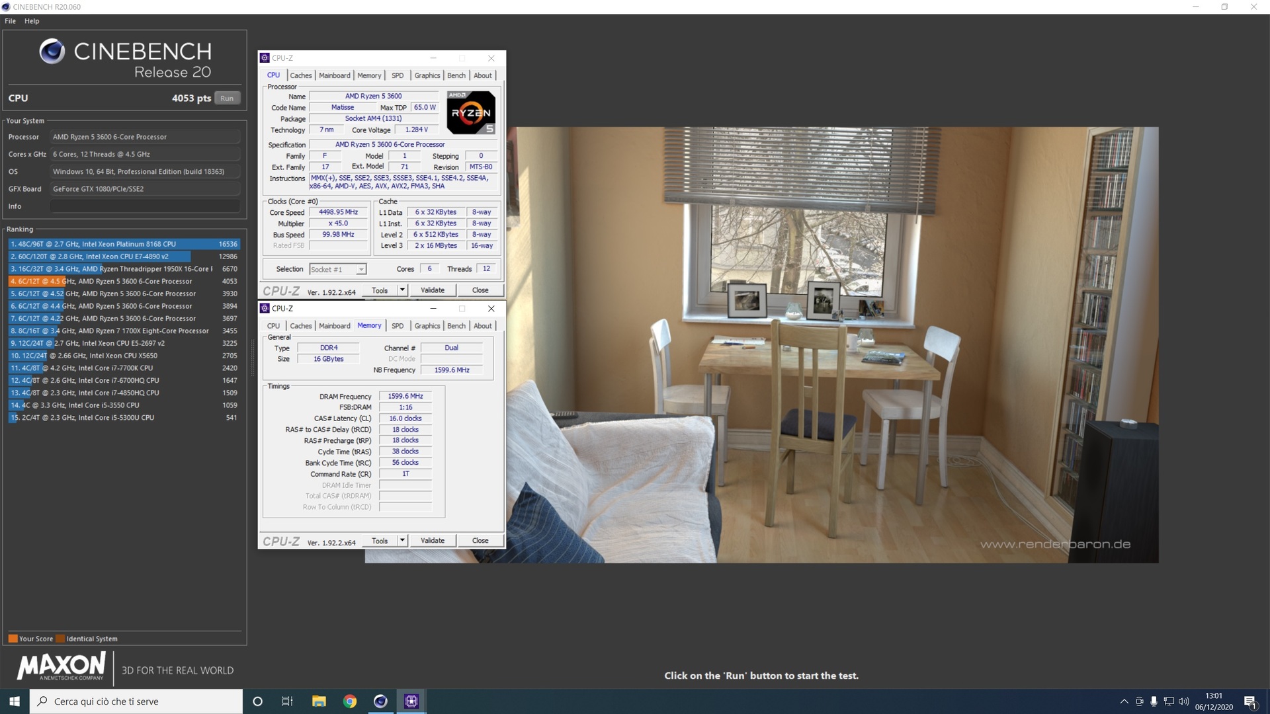Select ranking row Core i7-7700K
This screenshot has height=714, width=1270.
[124, 368]
